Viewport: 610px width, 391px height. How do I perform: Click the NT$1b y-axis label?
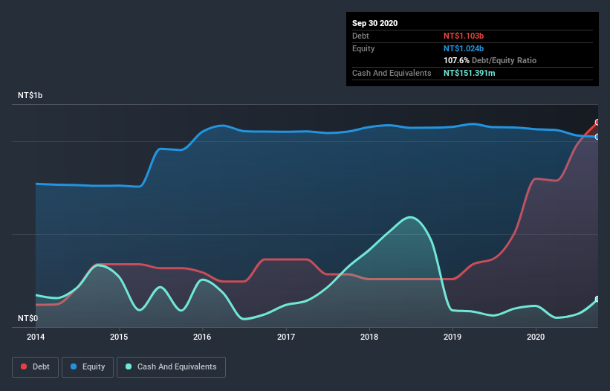click(x=30, y=95)
